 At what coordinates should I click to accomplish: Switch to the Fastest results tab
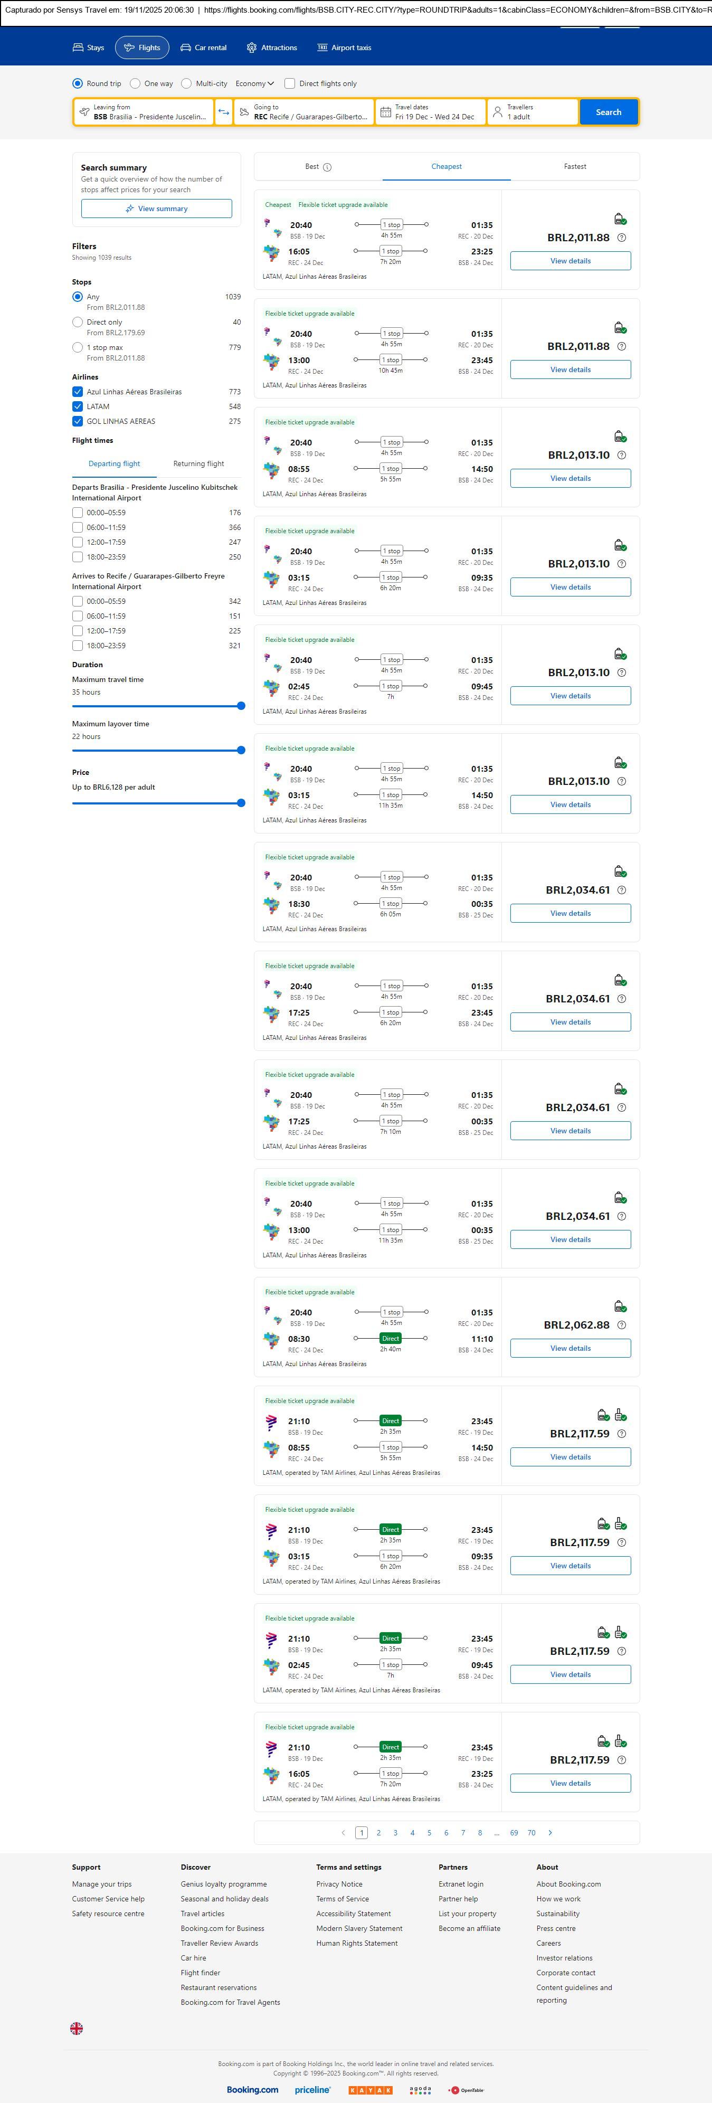point(575,167)
